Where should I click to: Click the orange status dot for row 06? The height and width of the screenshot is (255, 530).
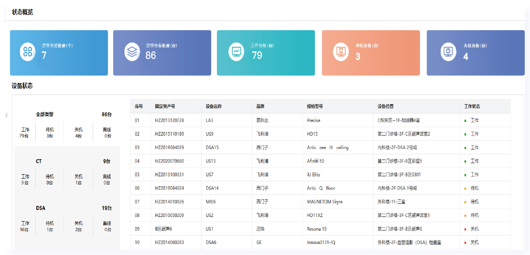pos(465,189)
